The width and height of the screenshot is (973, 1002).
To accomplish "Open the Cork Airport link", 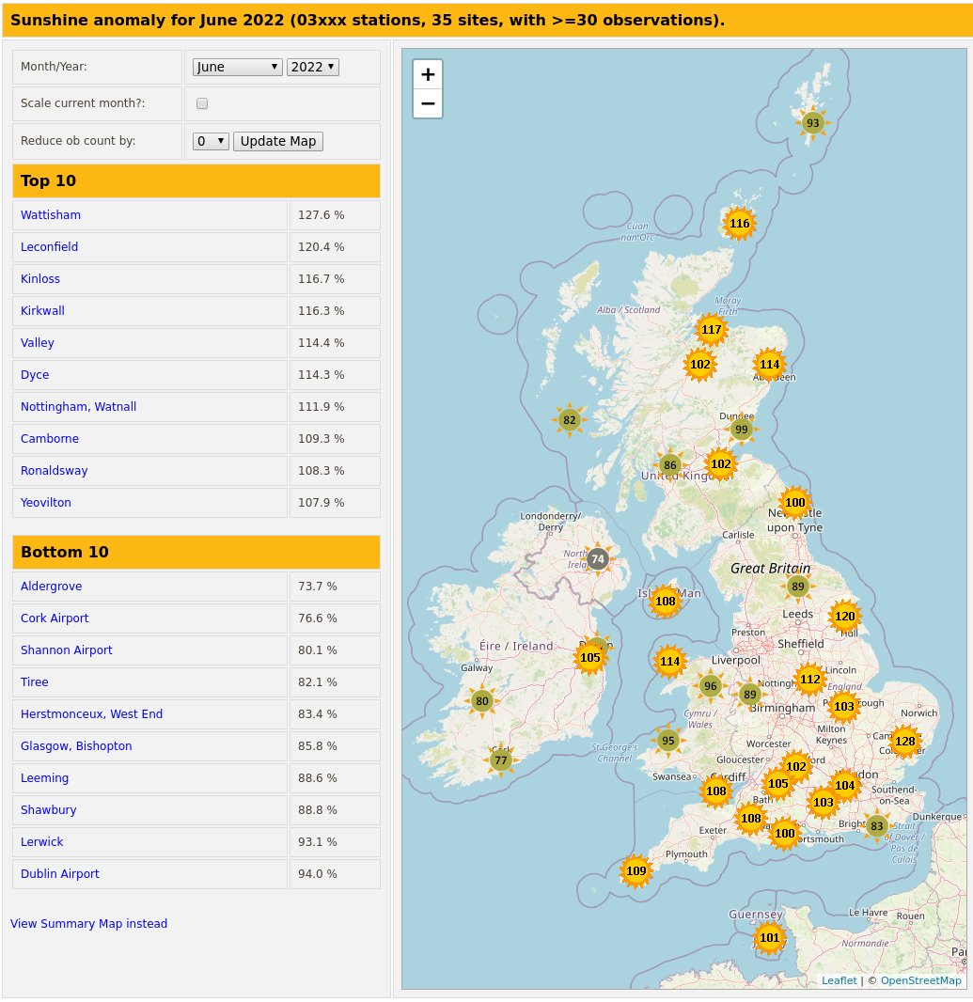I will pyautogui.click(x=55, y=618).
